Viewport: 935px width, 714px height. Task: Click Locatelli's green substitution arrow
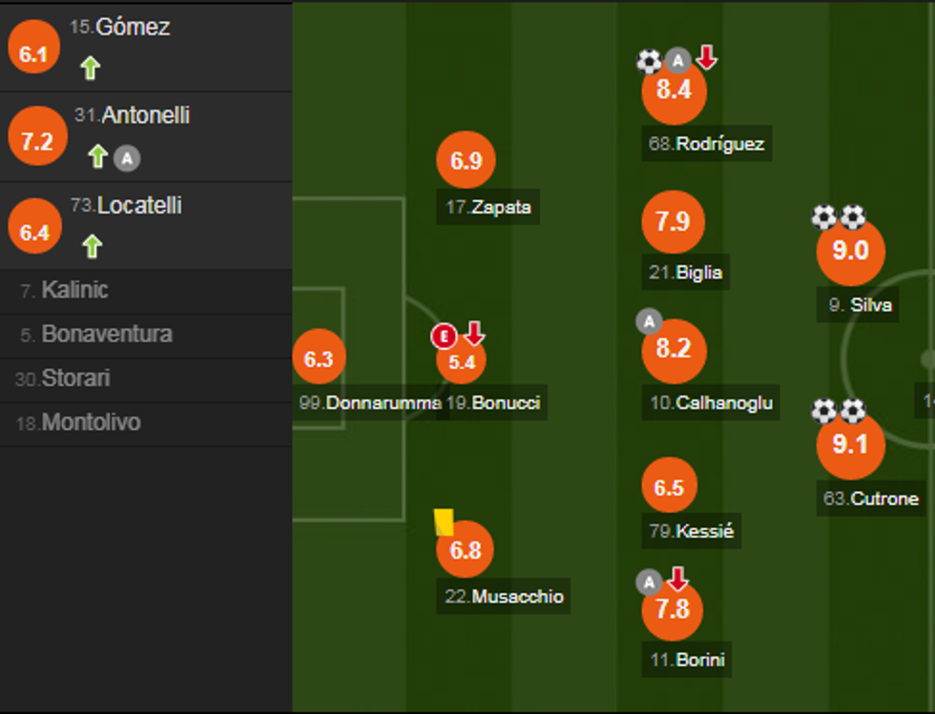coord(92,247)
